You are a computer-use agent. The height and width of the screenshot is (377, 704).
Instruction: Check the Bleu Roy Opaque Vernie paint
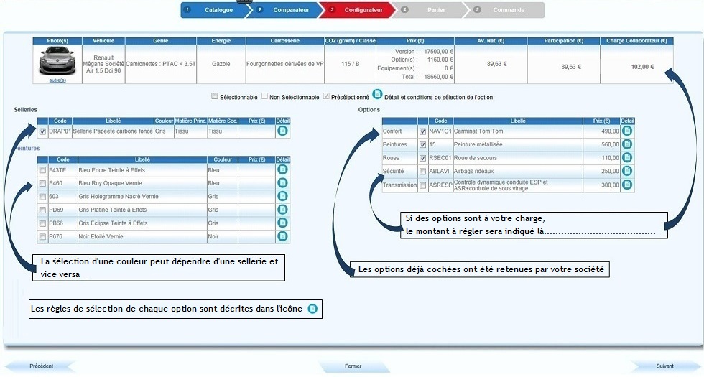point(42,183)
